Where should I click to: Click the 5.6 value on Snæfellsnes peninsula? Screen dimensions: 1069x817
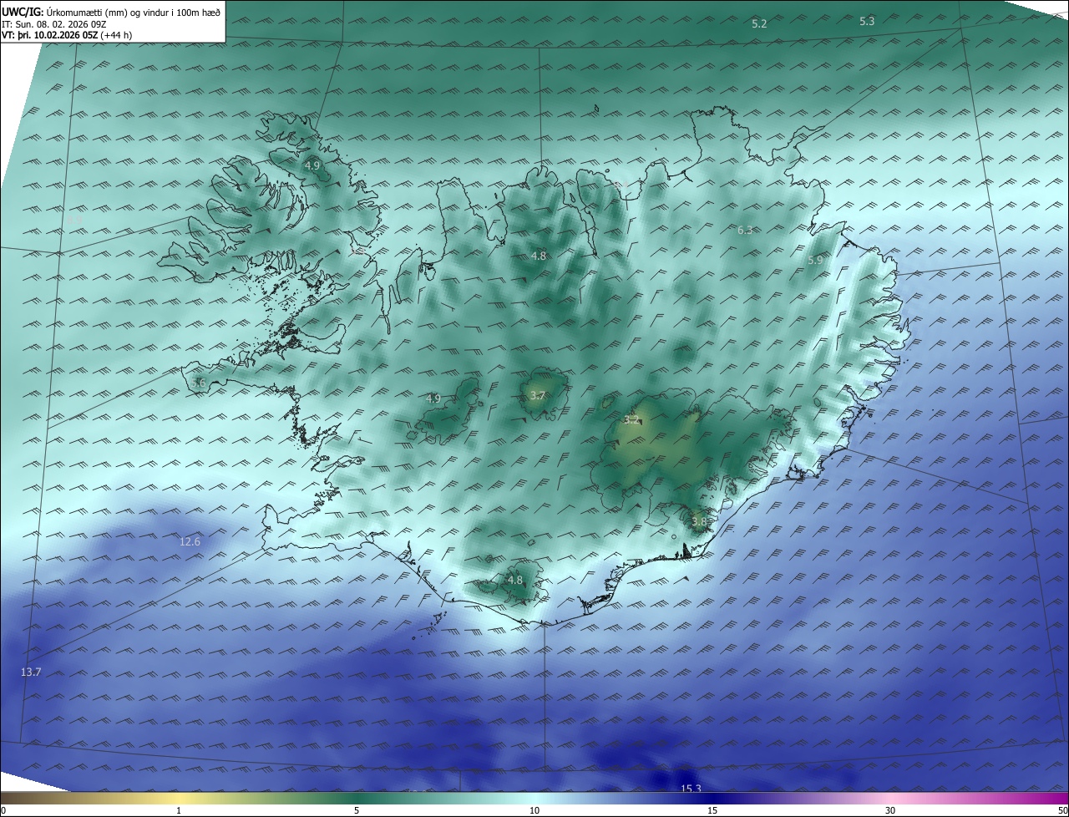click(198, 383)
